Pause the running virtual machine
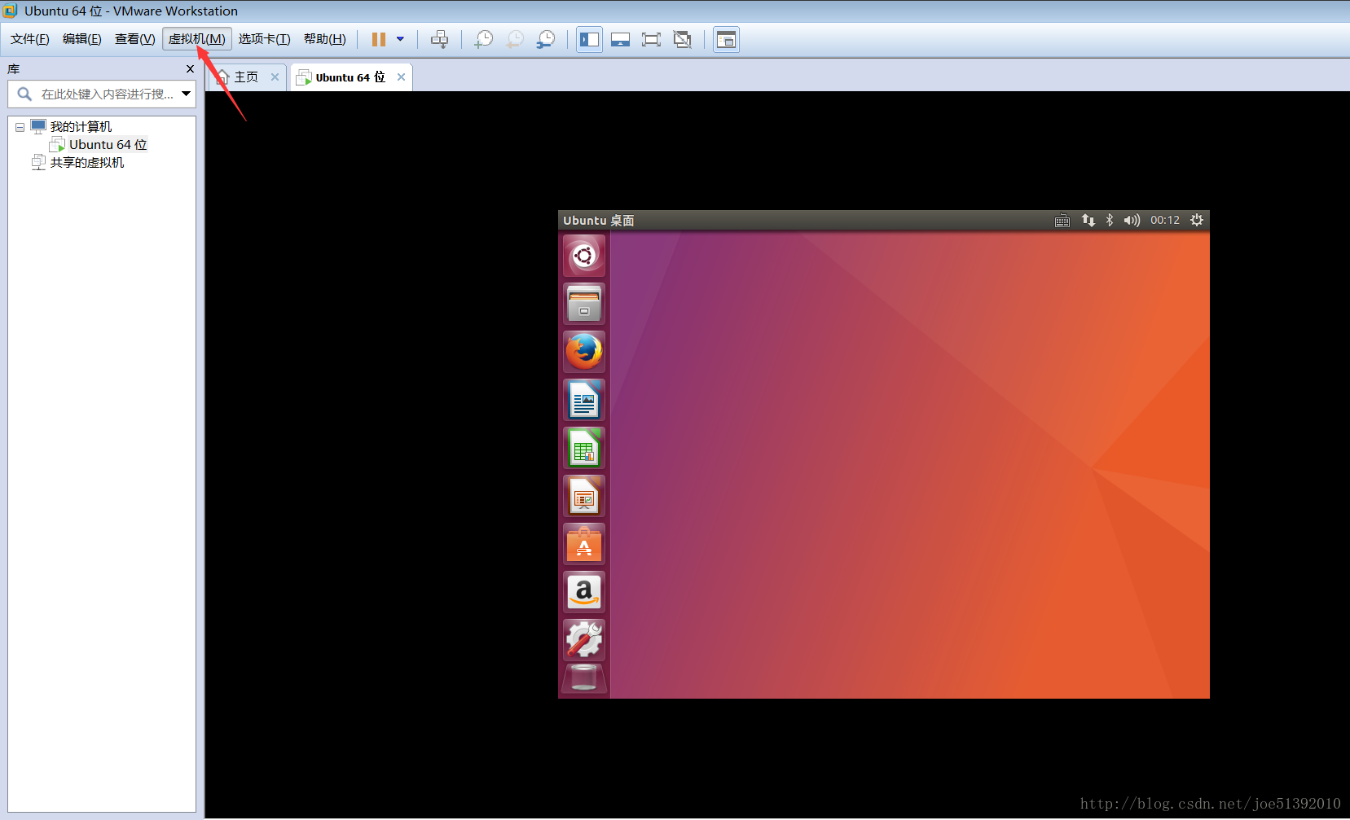 tap(379, 39)
